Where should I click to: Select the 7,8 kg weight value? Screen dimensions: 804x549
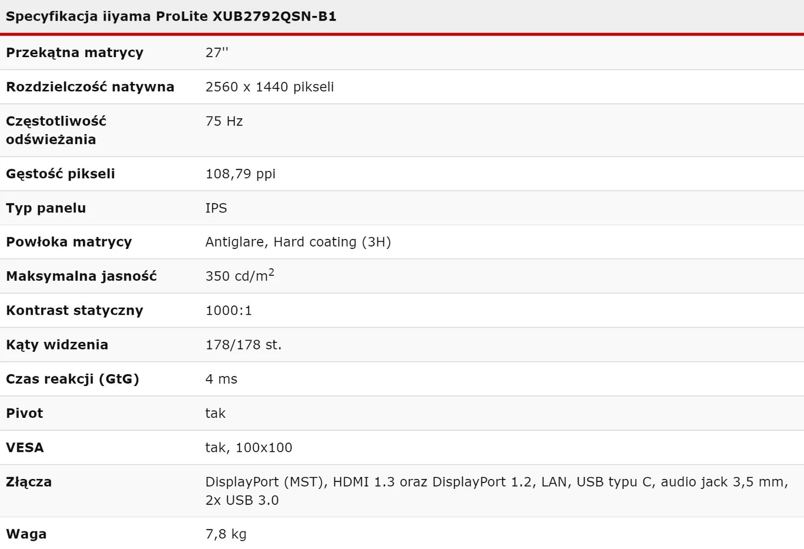(x=226, y=534)
